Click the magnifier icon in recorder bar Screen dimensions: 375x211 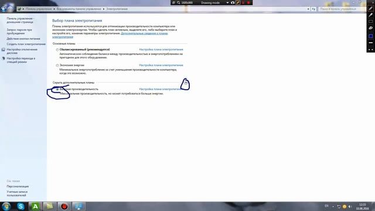(179, 2)
